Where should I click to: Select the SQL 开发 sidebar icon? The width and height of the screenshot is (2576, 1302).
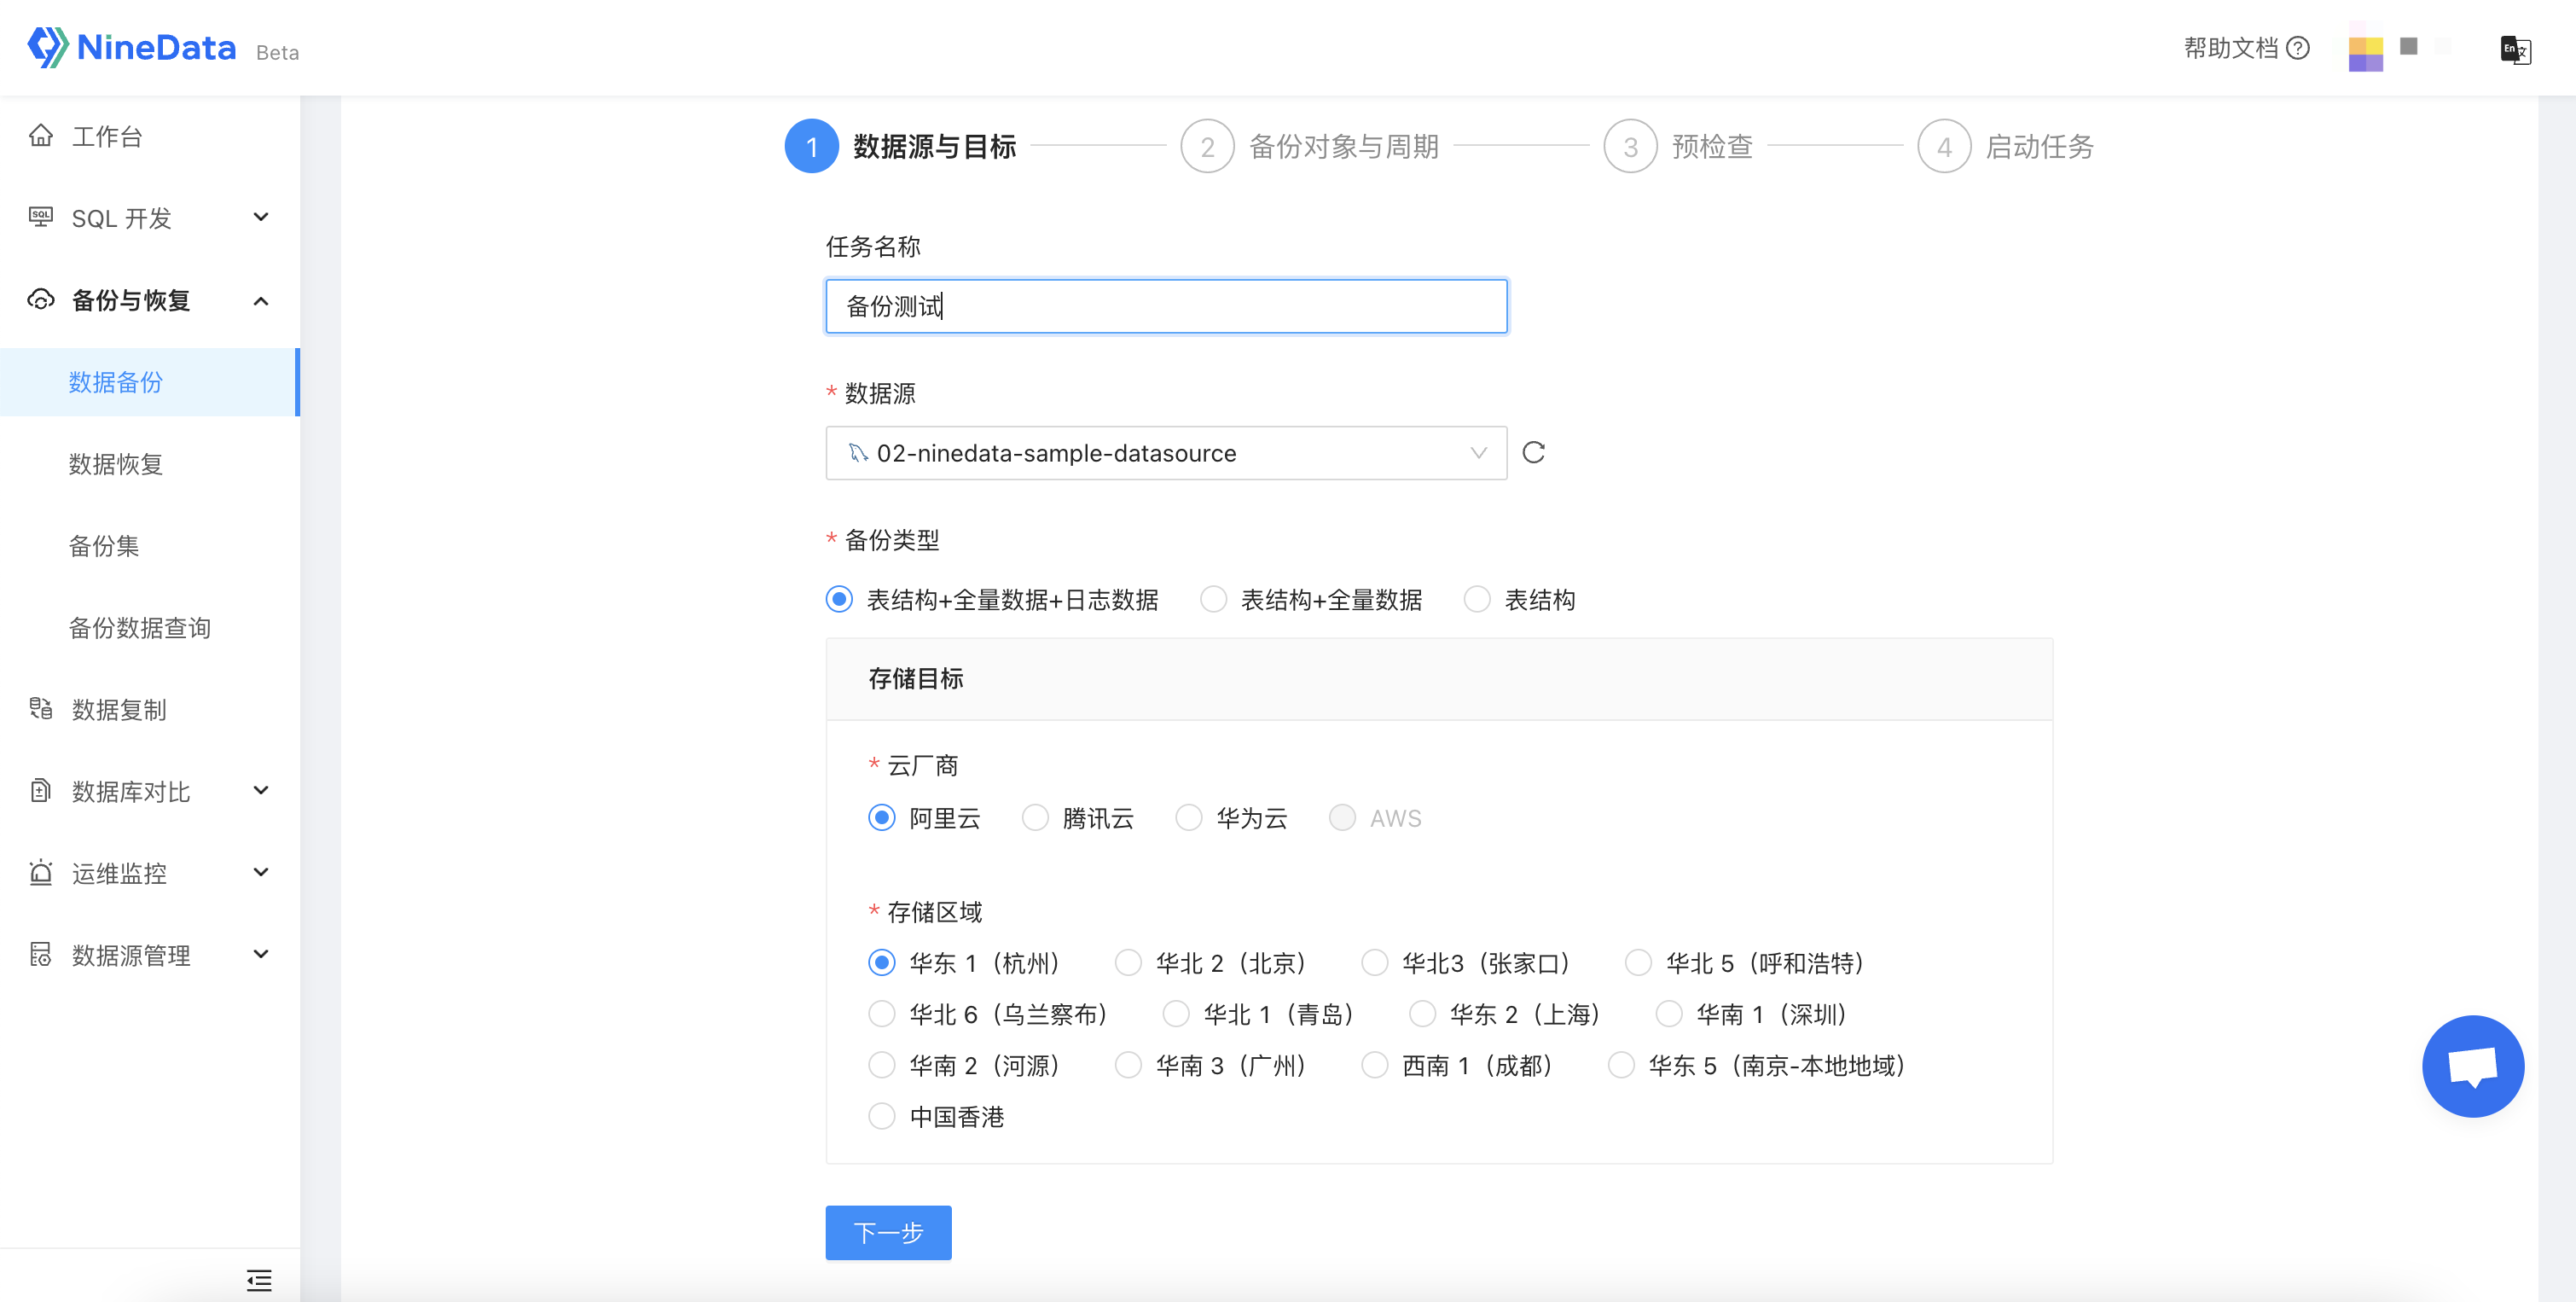click(x=40, y=217)
